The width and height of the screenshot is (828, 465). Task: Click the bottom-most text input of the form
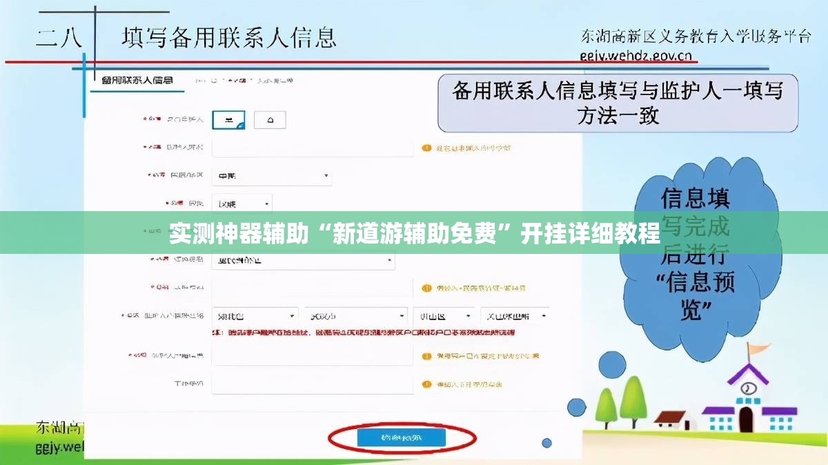tap(313, 384)
